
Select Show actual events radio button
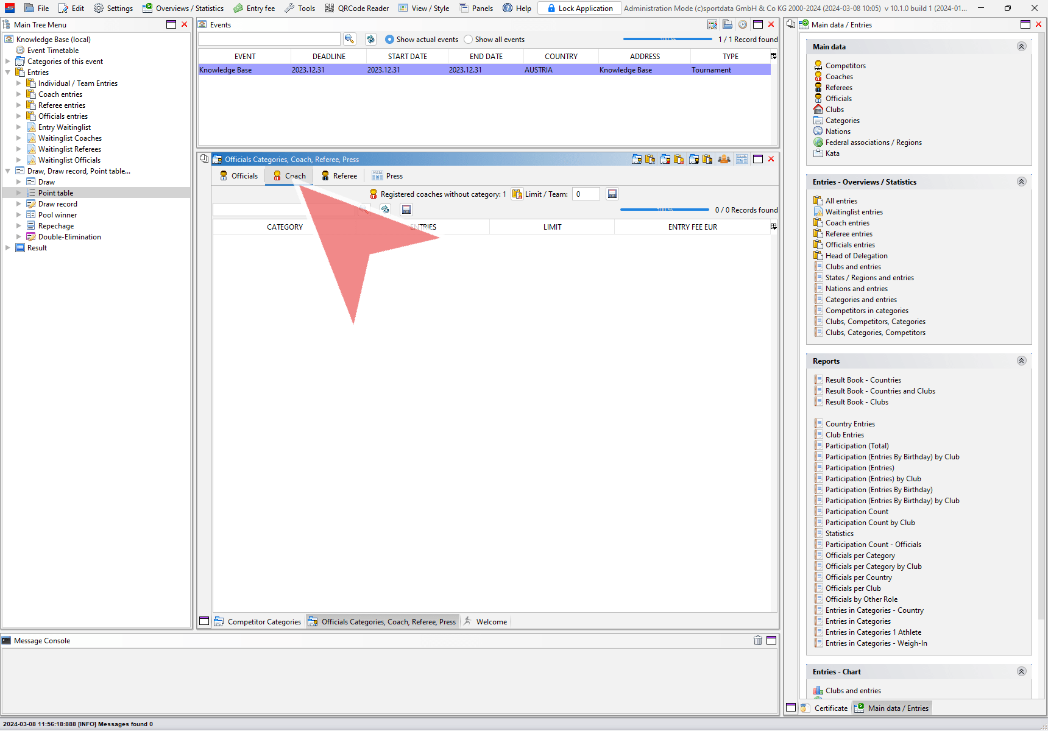[389, 40]
